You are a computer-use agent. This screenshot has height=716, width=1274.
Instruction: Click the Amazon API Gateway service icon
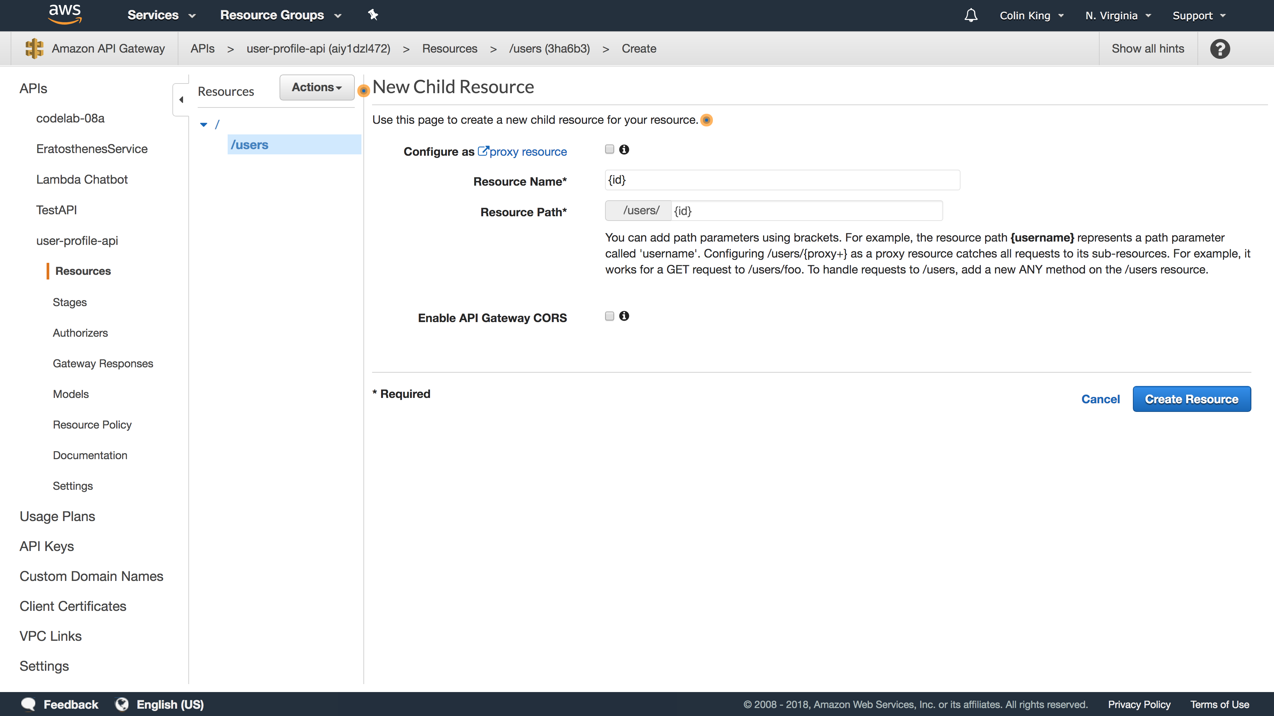tap(34, 49)
